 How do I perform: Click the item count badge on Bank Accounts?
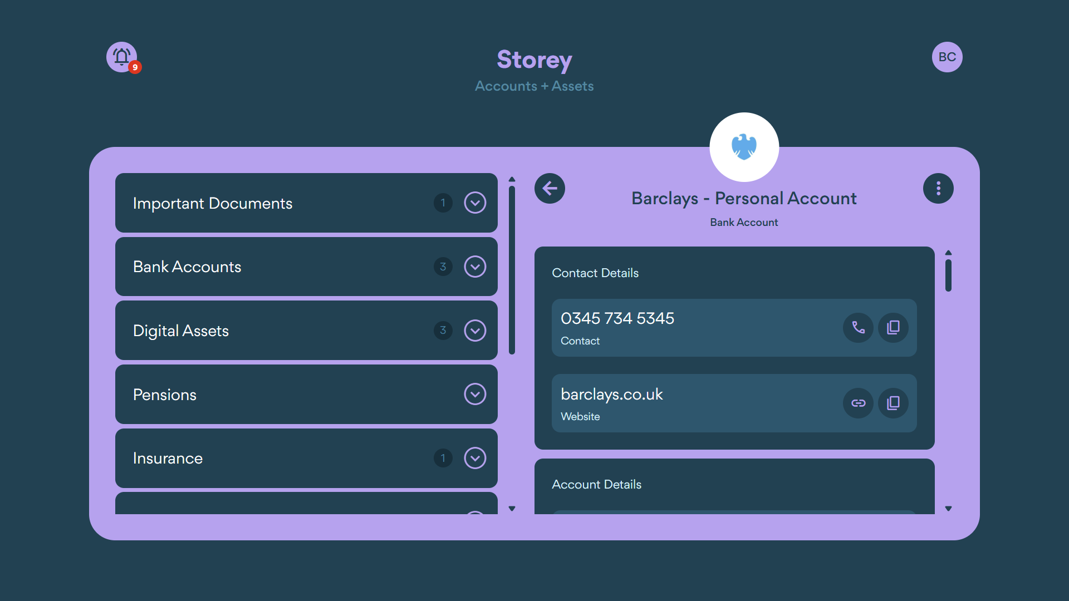(x=443, y=267)
